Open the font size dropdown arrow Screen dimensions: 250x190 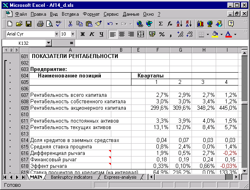[x=73, y=34]
